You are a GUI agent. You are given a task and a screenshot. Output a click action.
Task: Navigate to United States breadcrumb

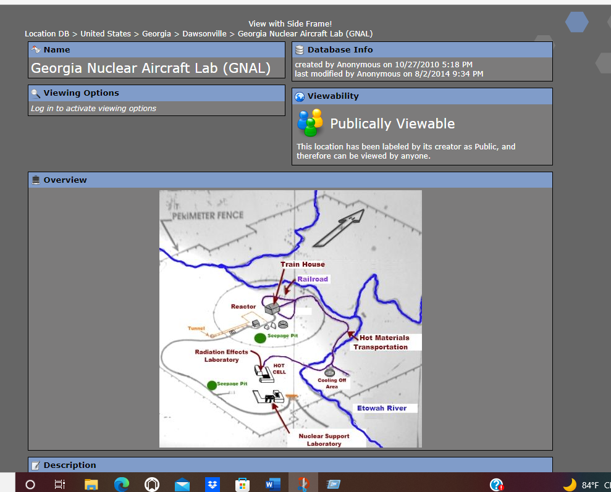[106, 34]
